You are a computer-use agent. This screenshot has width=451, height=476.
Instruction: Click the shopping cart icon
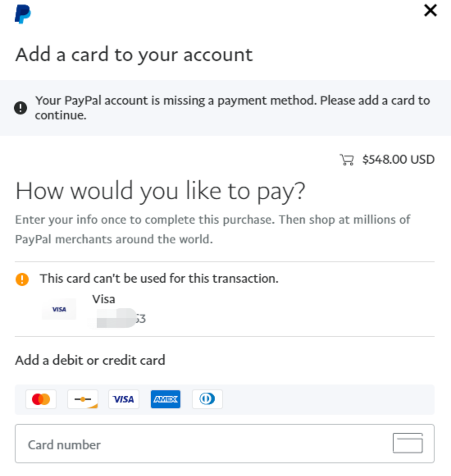pyautogui.click(x=346, y=159)
